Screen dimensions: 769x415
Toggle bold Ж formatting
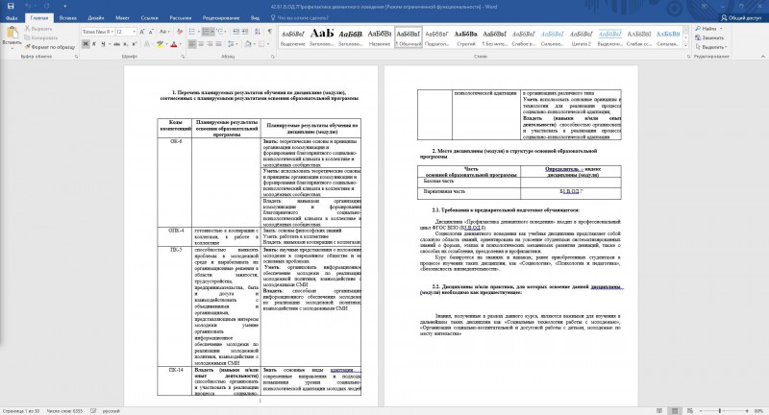pos(86,44)
